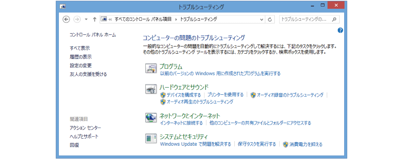Click 保守タスクを実行する link

point(257,144)
